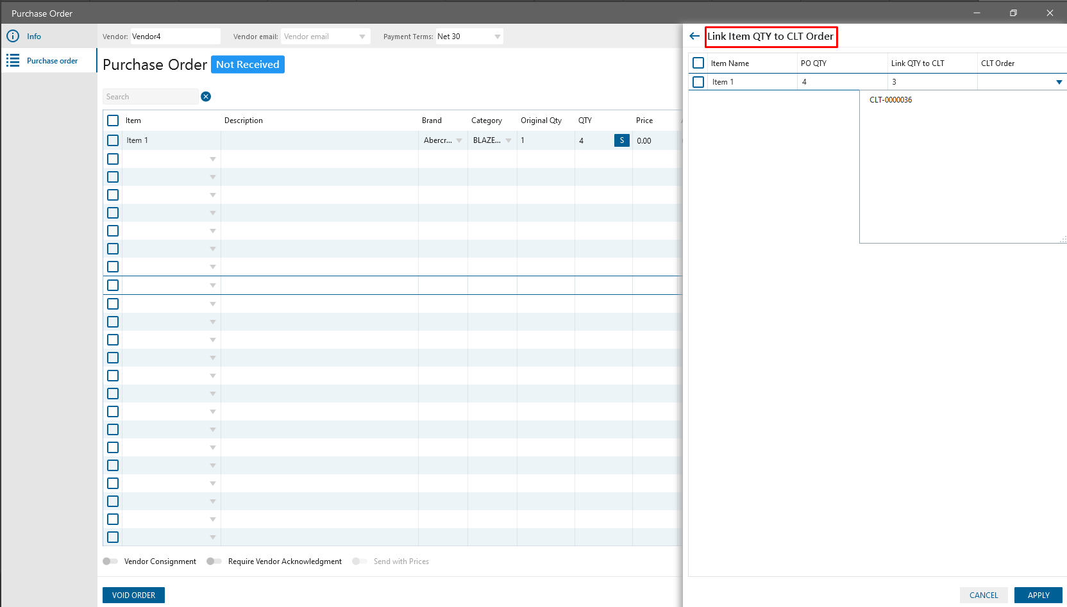Click the Price column header
1067x607 pixels.
click(x=644, y=121)
